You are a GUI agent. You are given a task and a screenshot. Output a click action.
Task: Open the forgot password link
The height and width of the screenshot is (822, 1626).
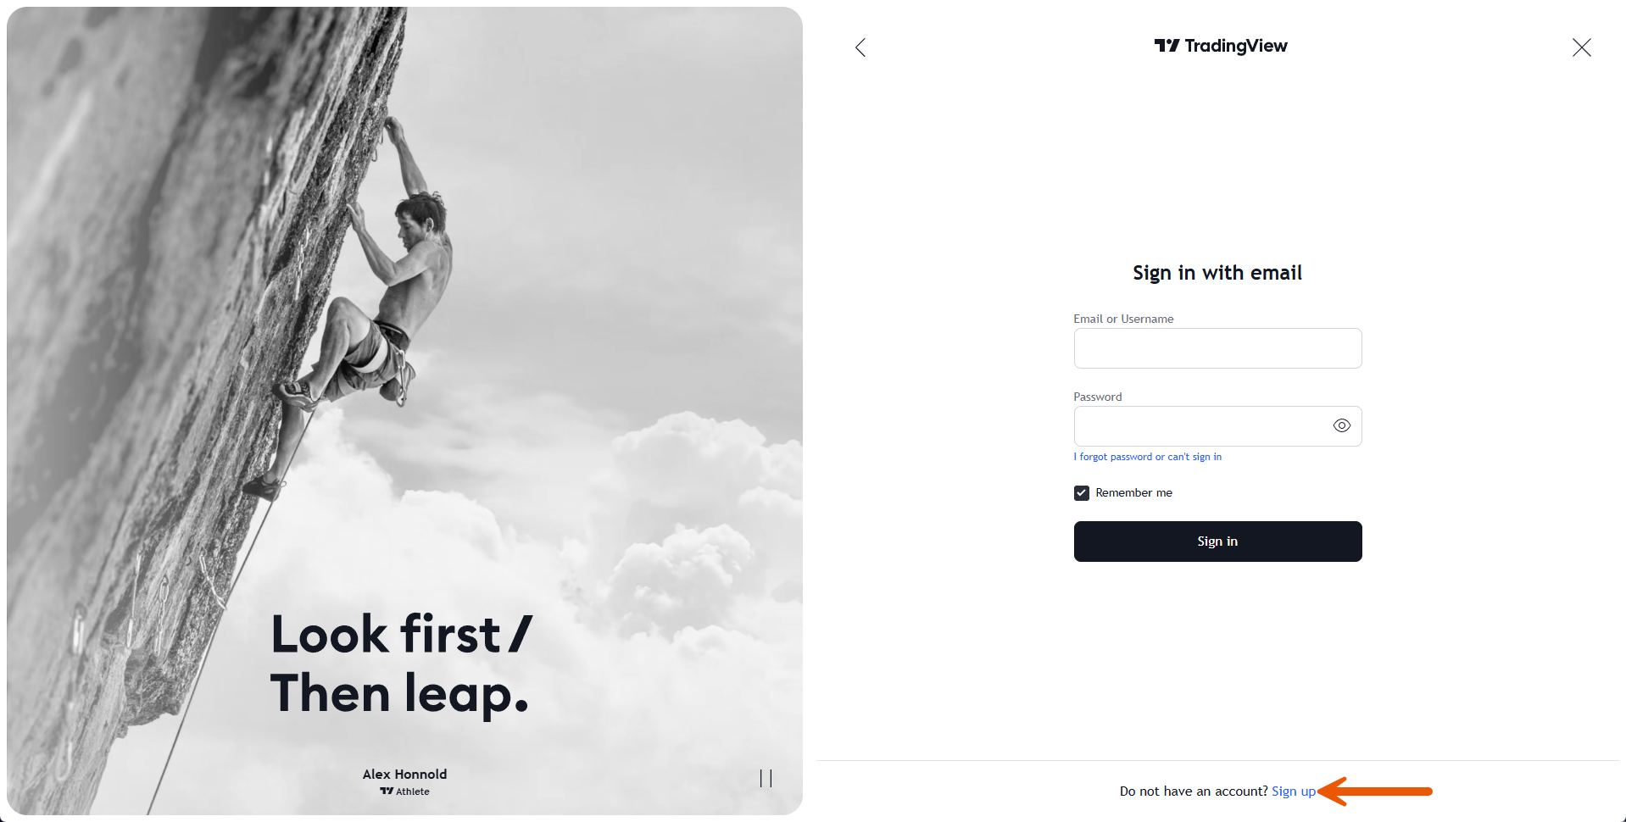point(1147,457)
